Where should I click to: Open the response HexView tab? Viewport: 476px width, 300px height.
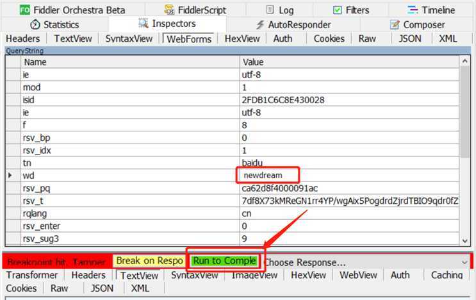point(308,275)
